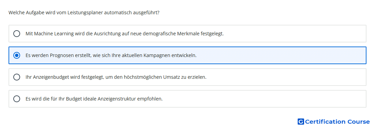Choose the radio button for ideale Anzeigenstruktur
This screenshot has height=128, width=375.
17,99
